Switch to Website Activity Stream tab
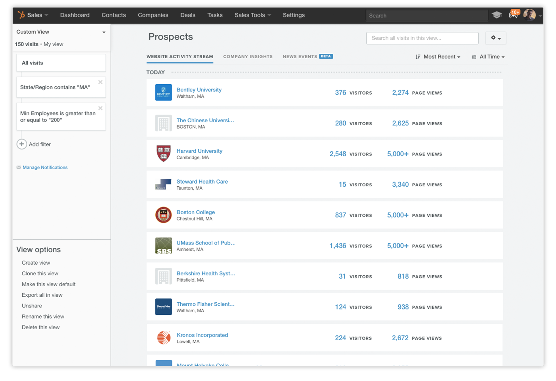Screen dimensions: 556x381 pyautogui.click(x=180, y=56)
